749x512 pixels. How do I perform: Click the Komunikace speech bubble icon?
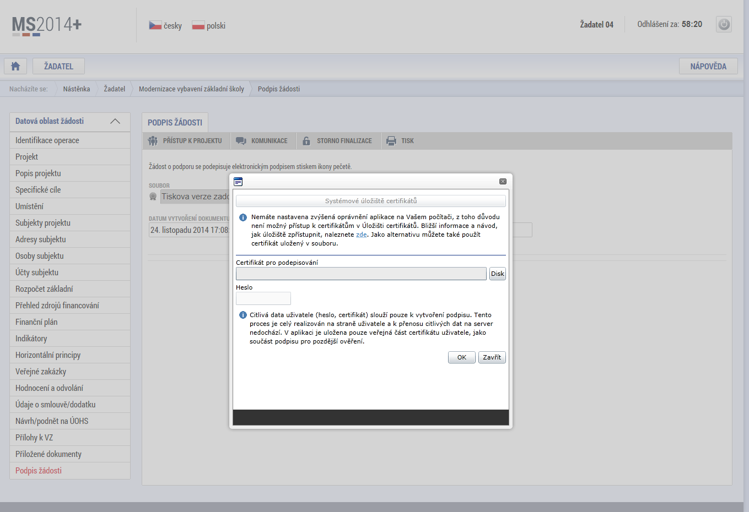[241, 141]
